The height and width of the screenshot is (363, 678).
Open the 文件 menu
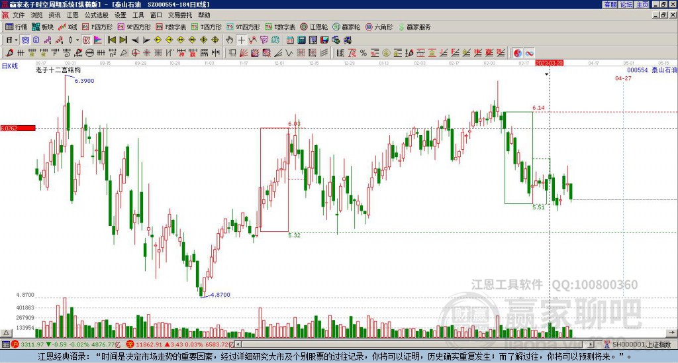pyautogui.click(x=19, y=15)
